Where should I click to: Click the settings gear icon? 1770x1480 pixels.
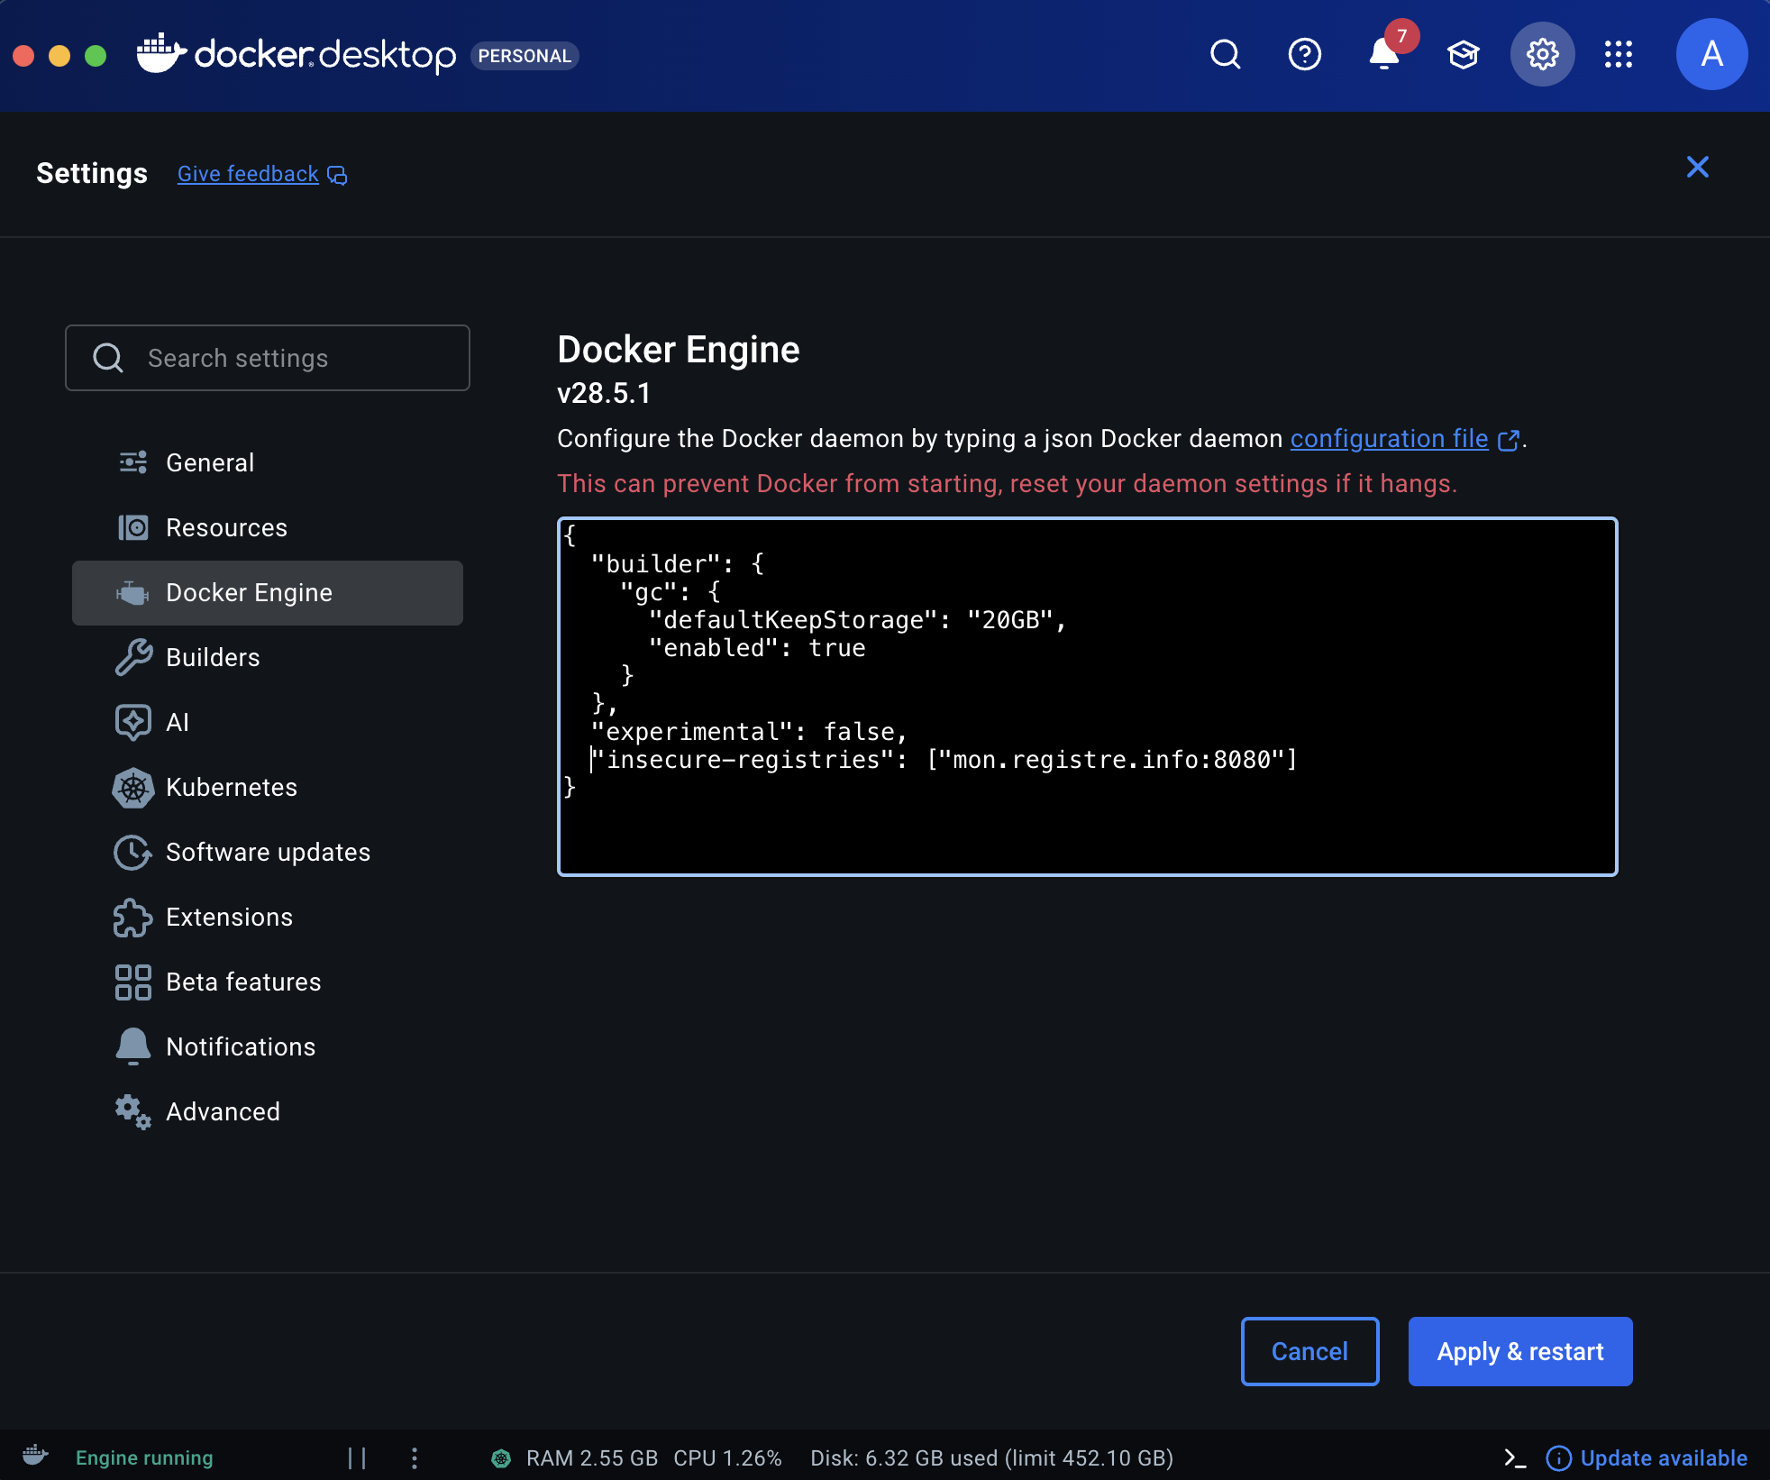coord(1542,55)
